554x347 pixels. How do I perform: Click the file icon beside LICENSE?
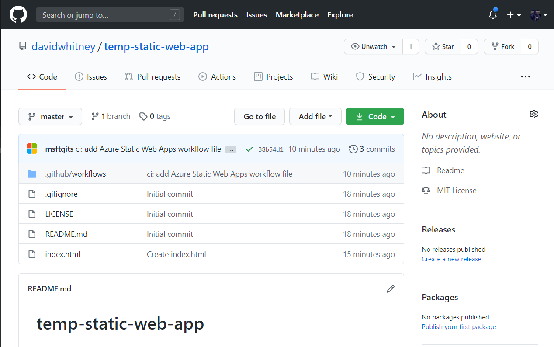click(32, 214)
